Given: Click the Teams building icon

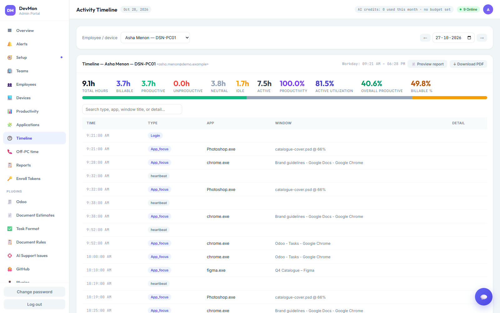Looking at the screenshot, I should (10, 71).
